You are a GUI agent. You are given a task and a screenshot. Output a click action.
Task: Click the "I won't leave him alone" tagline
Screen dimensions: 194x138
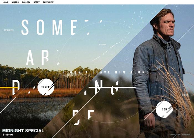(107, 72)
